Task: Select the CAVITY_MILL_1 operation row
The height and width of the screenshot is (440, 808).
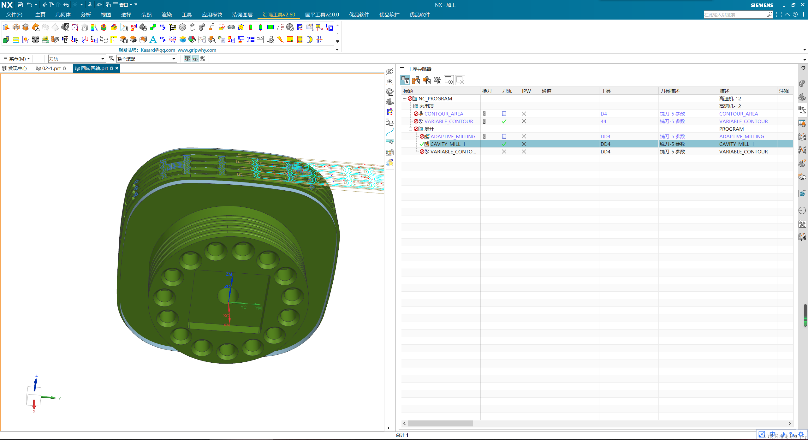Action: coord(597,144)
